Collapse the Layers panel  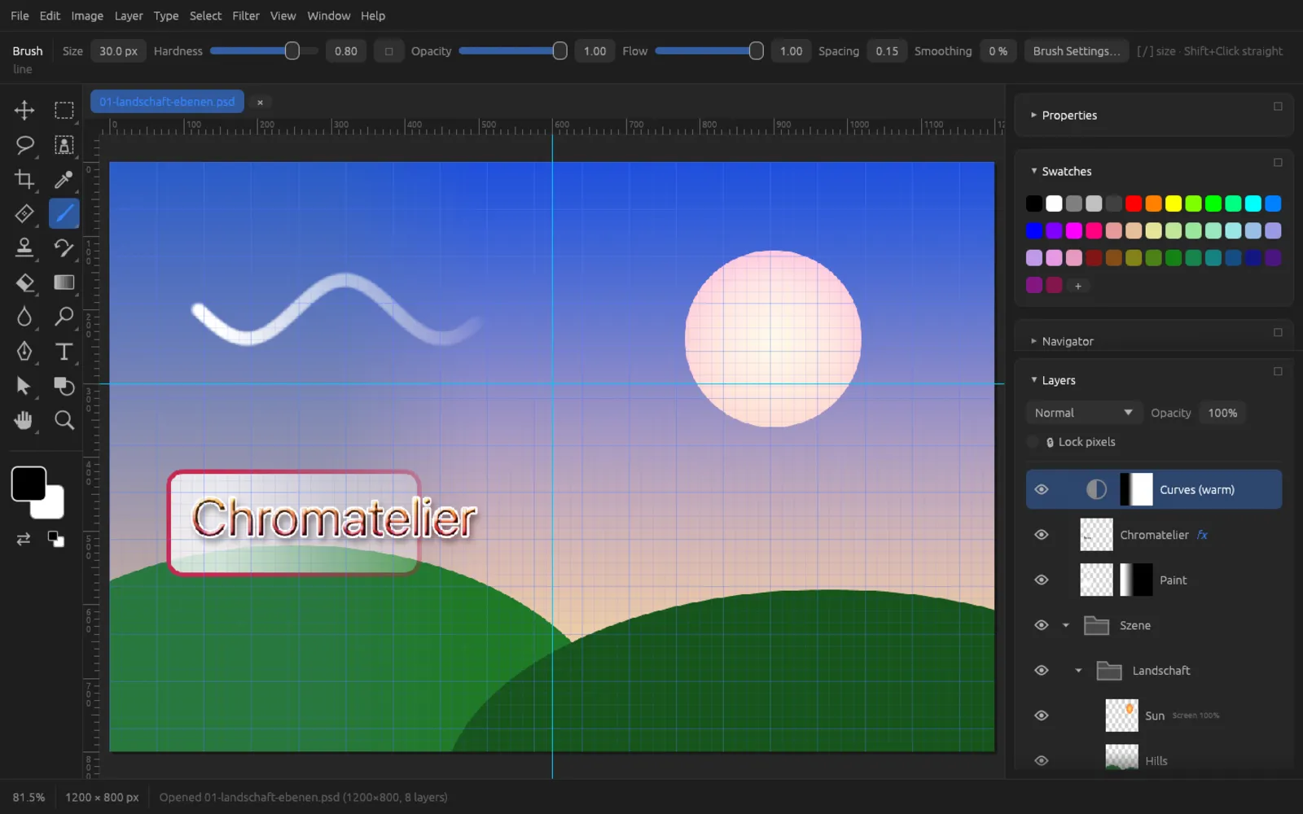coord(1033,380)
